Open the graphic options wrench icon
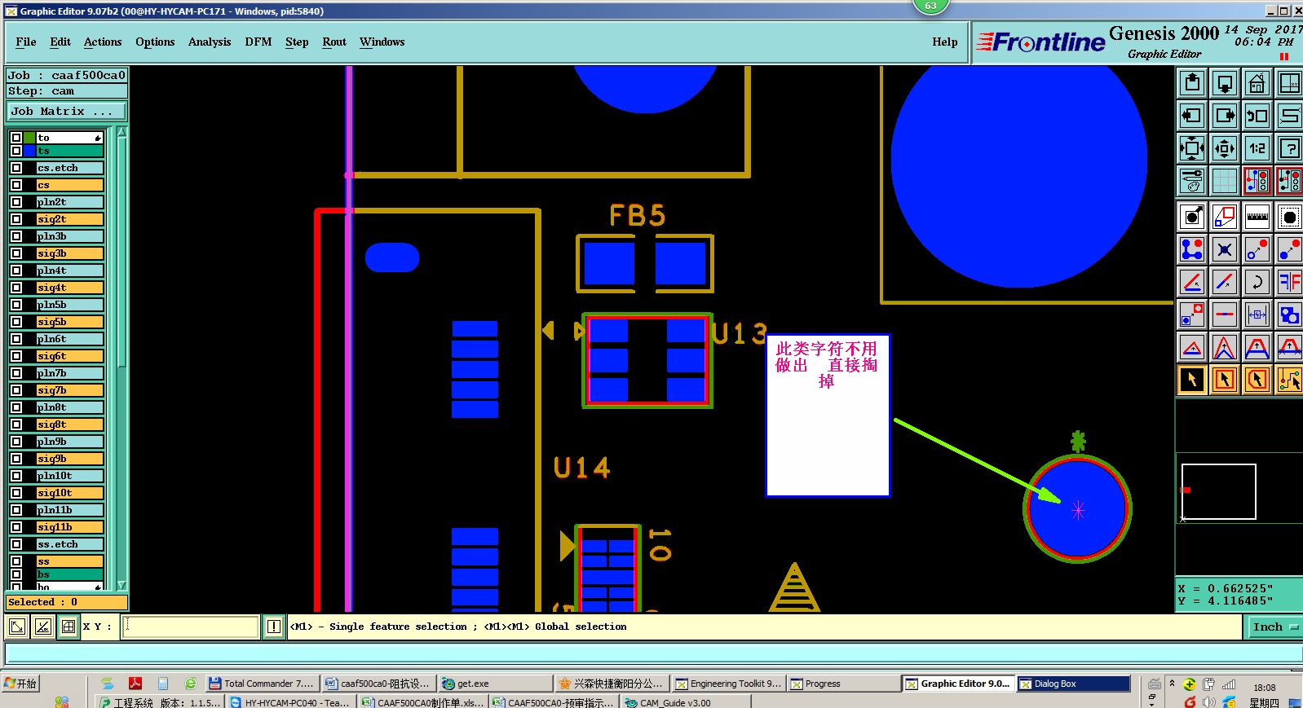This screenshot has height=708, width=1303. [1192, 181]
